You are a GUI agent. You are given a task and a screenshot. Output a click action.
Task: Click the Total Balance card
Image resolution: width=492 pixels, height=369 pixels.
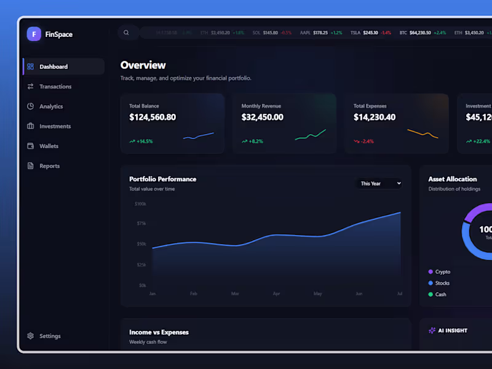[x=172, y=123]
